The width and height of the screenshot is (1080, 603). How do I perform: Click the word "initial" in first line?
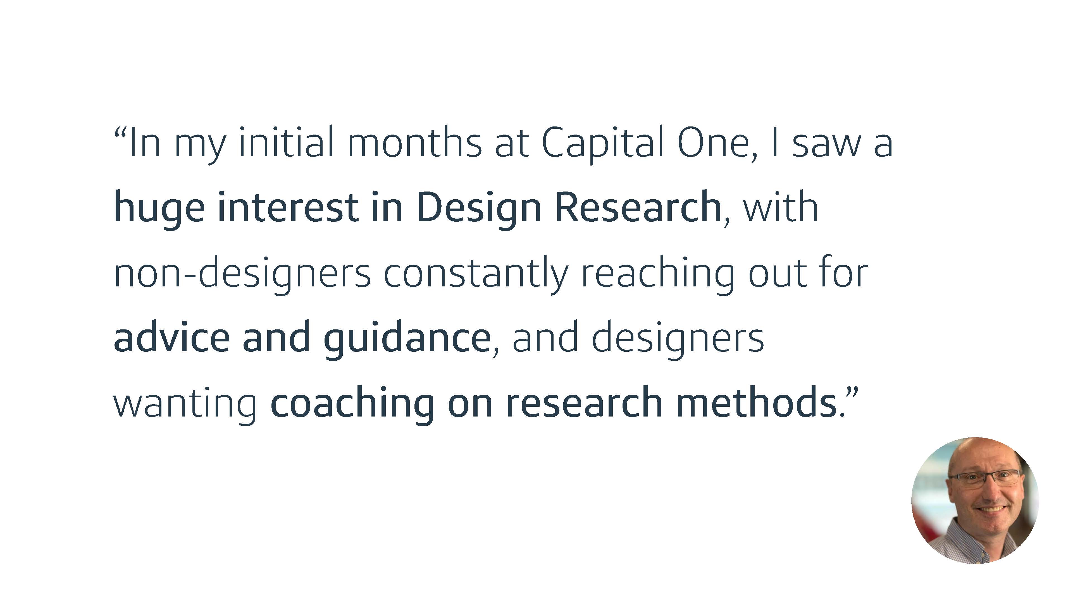pyautogui.click(x=286, y=142)
